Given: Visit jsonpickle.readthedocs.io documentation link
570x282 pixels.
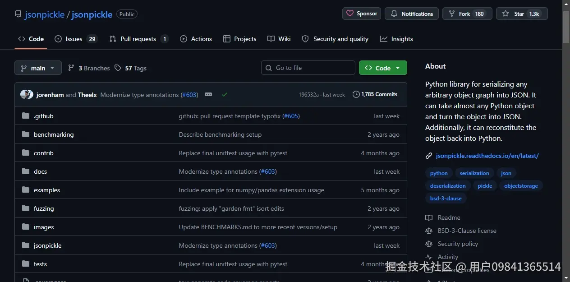Looking at the screenshot, I should tap(487, 156).
